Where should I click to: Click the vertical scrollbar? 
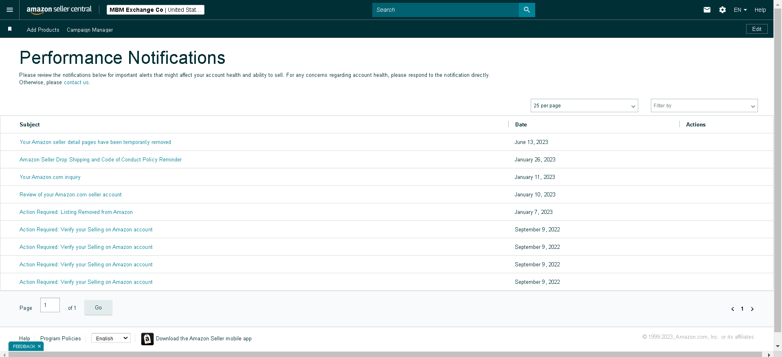pyautogui.click(x=778, y=171)
